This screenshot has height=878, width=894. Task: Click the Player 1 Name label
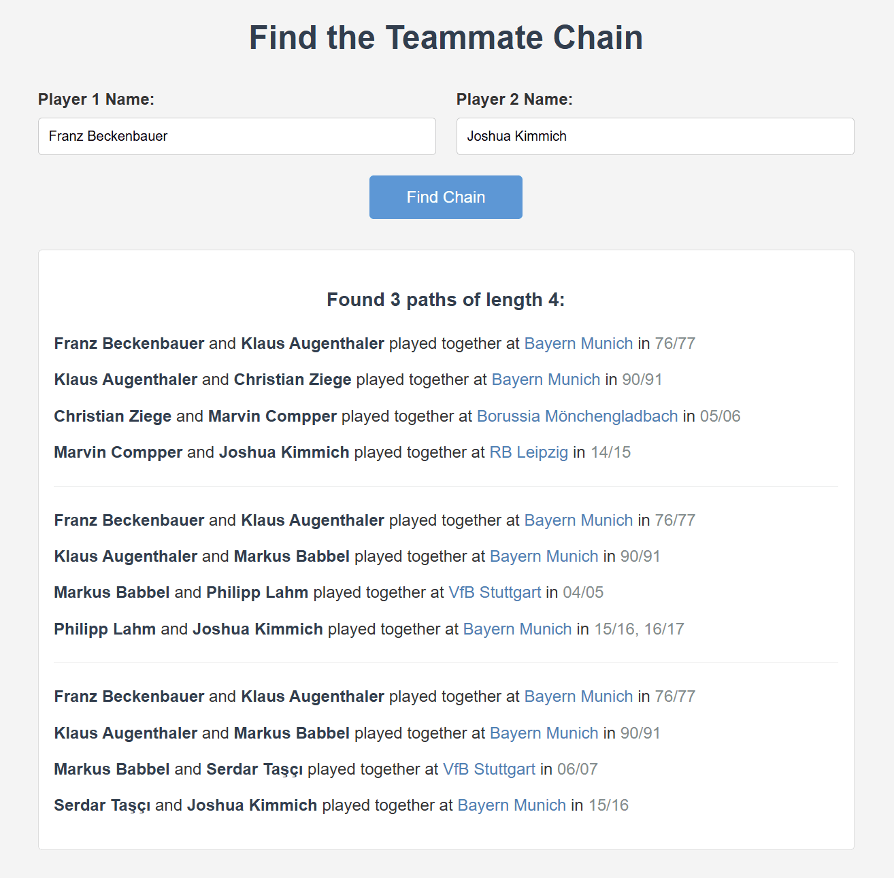tap(96, 99)
